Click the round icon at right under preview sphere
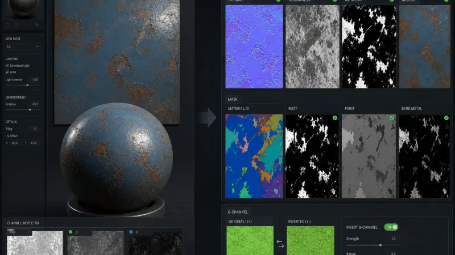The height and width of the screenshot is (255, 455). 37,25
